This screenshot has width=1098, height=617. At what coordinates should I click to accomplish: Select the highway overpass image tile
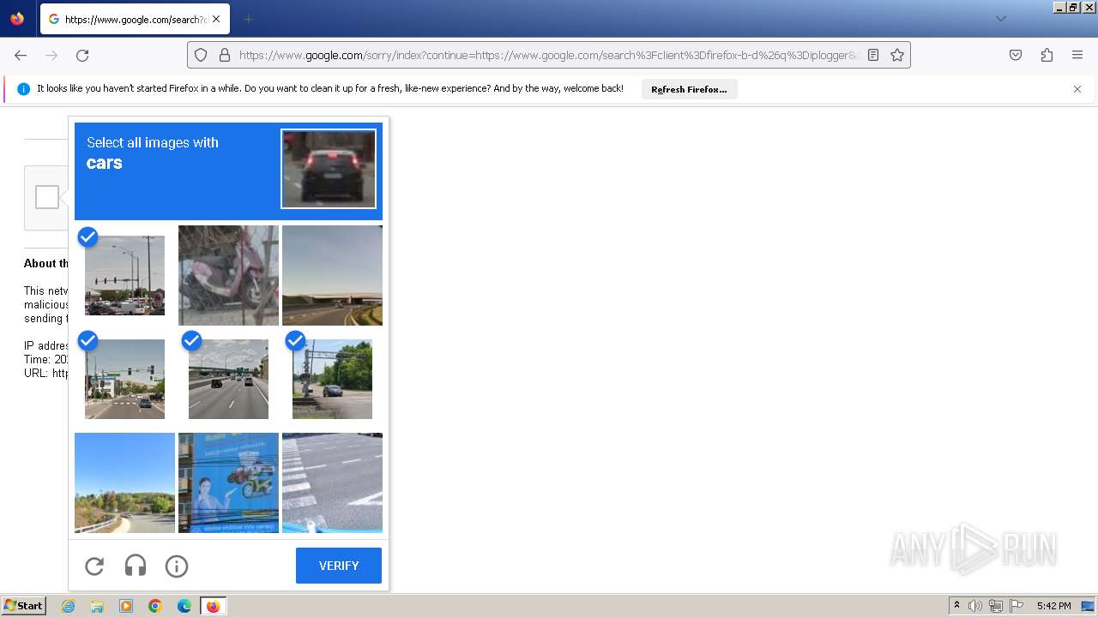coord(332,275)
